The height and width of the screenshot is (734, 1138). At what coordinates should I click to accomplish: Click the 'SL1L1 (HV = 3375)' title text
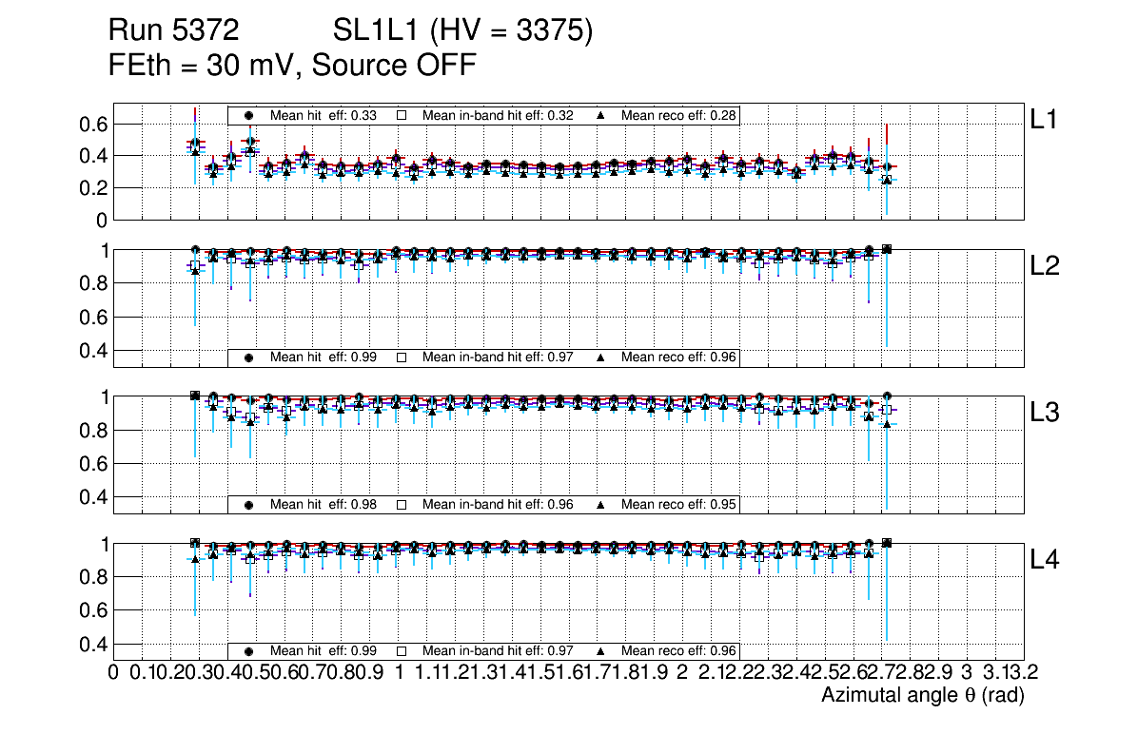pos(463,31)
